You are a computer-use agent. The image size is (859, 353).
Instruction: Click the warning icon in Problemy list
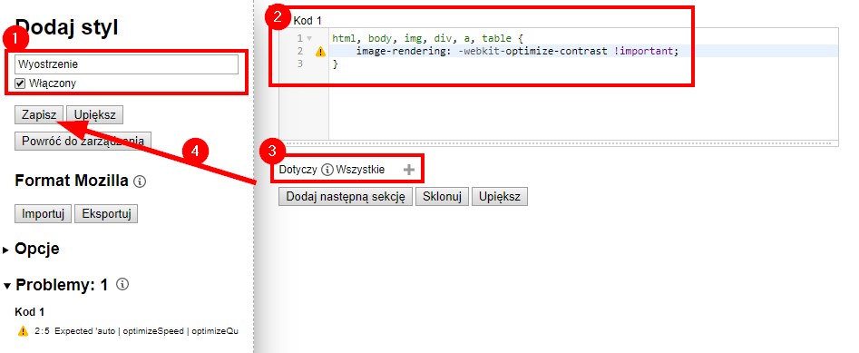23,330
